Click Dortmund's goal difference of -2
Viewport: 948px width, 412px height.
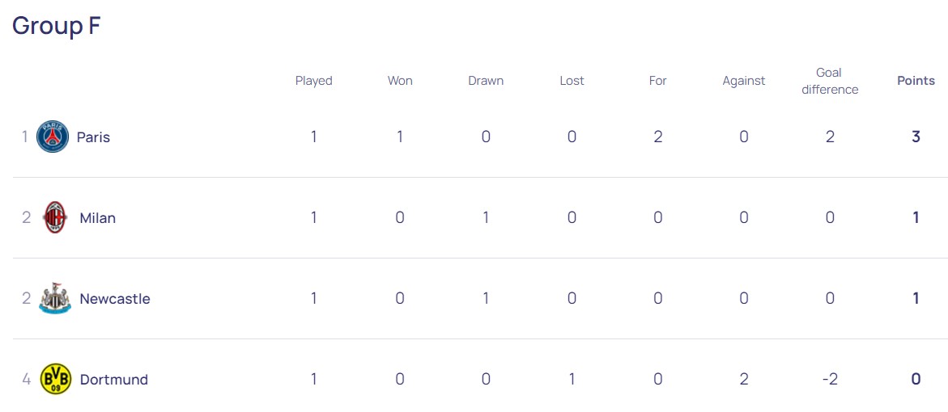coord(830,379)
